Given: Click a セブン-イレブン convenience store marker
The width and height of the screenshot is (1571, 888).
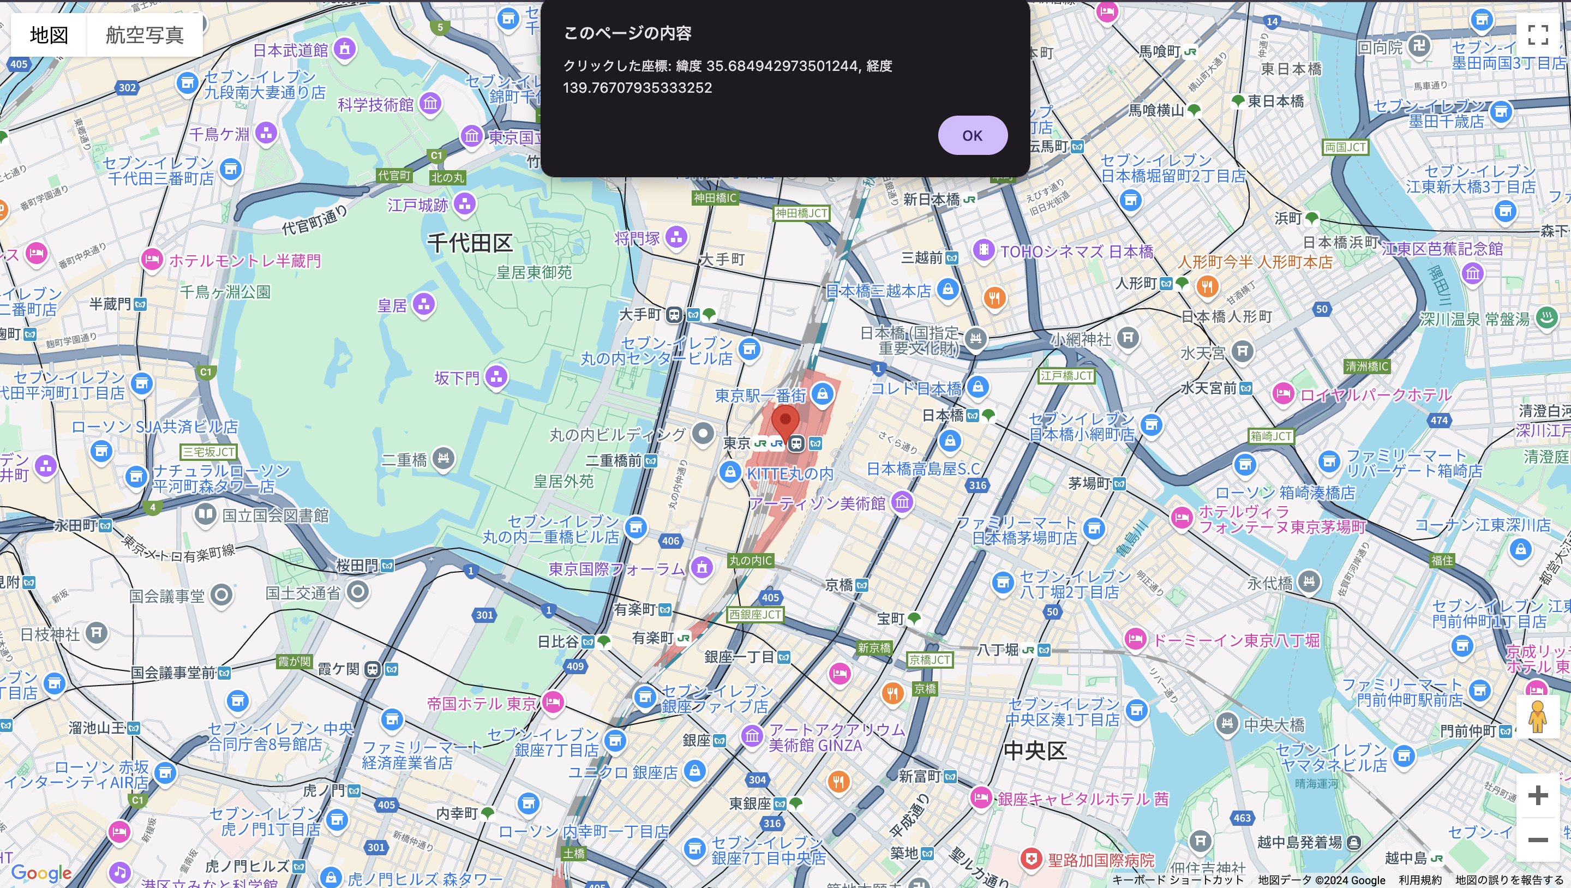Looking at the screenshot, I should [750, 349].
